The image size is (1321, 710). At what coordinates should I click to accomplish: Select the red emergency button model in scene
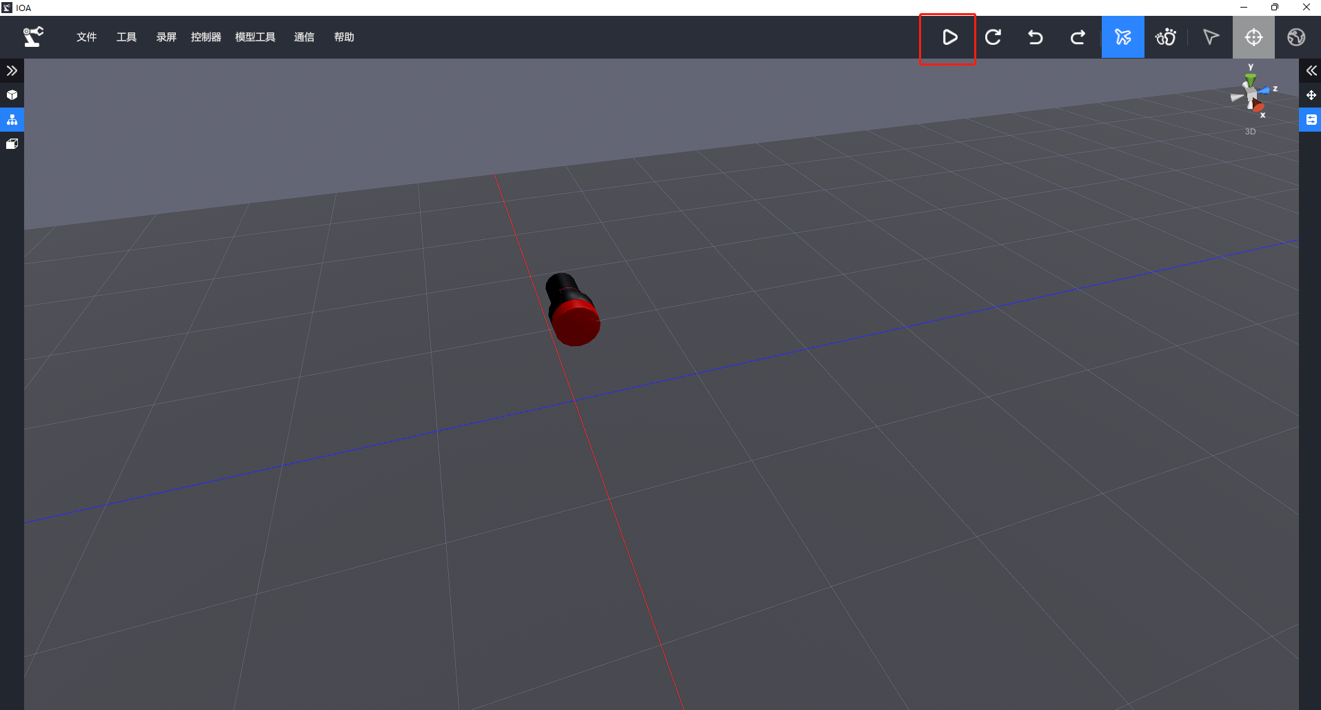click(x=572, y=310)
